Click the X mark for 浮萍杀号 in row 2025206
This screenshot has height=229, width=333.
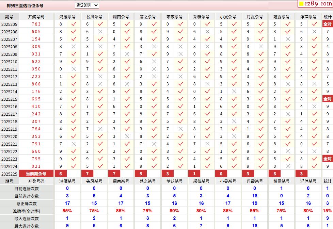click(x=315, y=32)
